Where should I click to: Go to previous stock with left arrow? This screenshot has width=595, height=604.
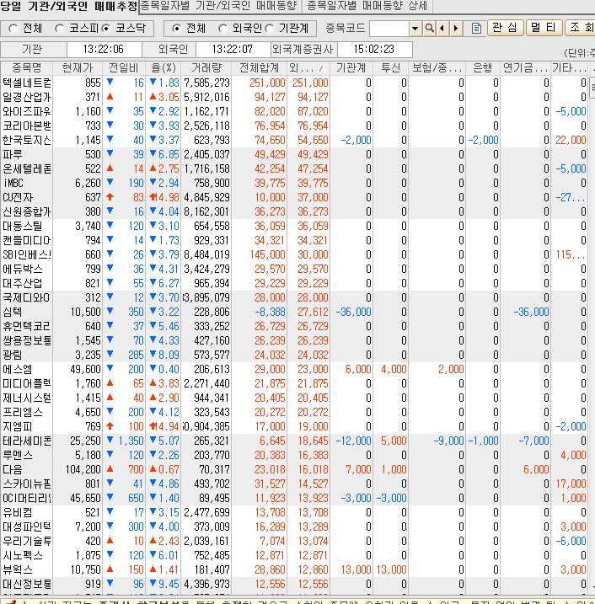(442, 28)
